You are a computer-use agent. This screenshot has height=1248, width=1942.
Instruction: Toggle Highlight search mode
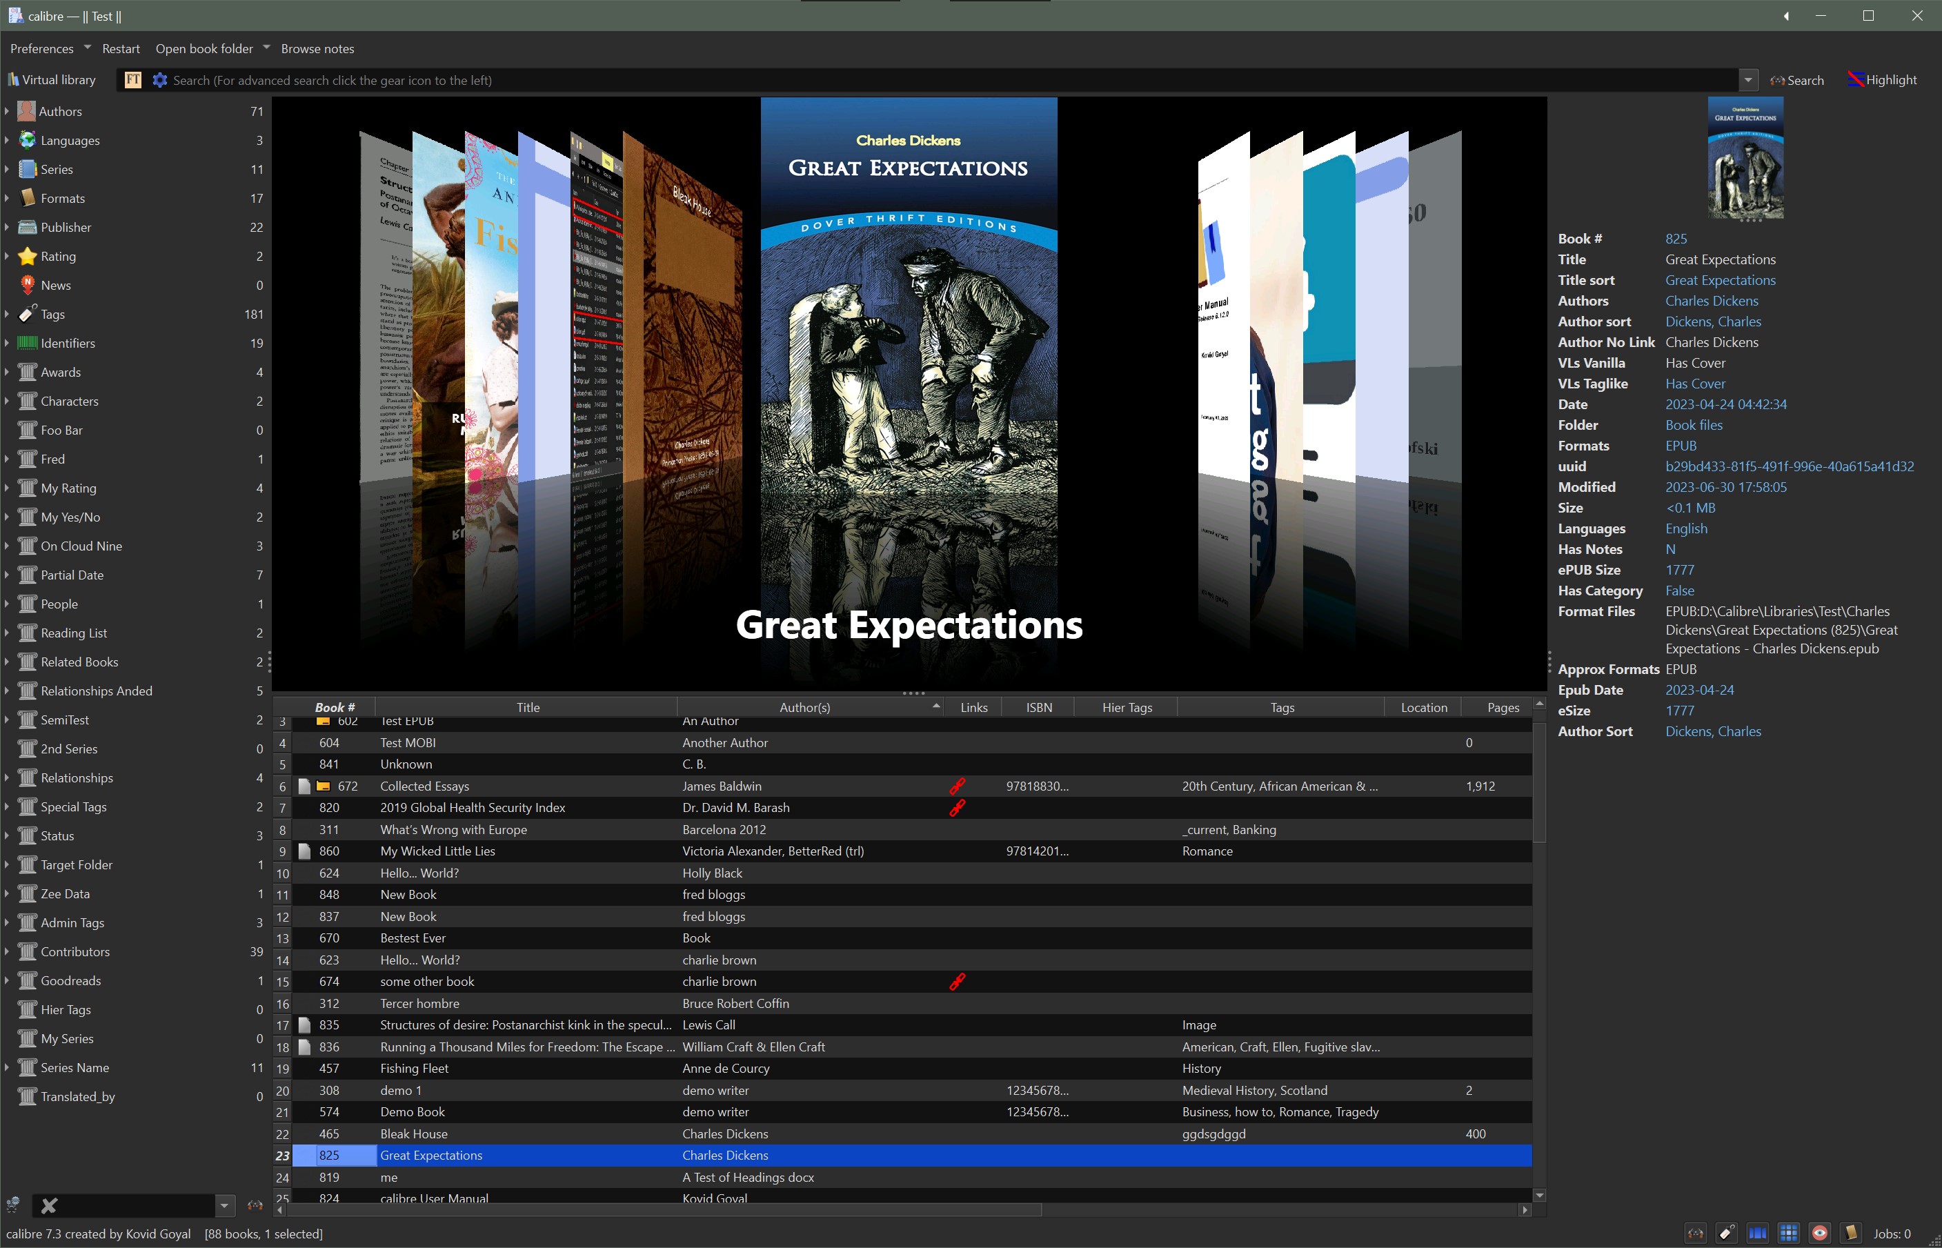pos(1882,79)
